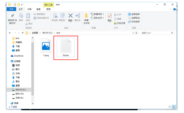Click the refresh icon beside address bar
184x113 pixels.
click(x=136, y=33)
